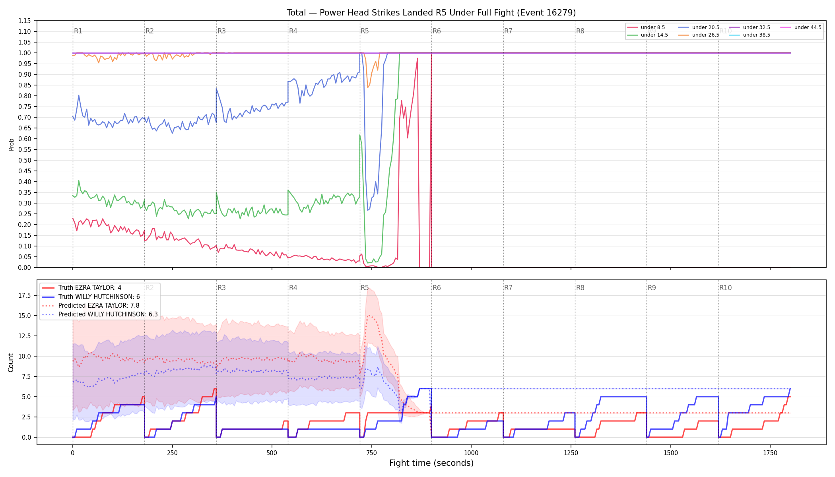Click the 750 tick on the time axis
Screen dimensions: 835x477
pyautogui.click(x=371, y=453)
